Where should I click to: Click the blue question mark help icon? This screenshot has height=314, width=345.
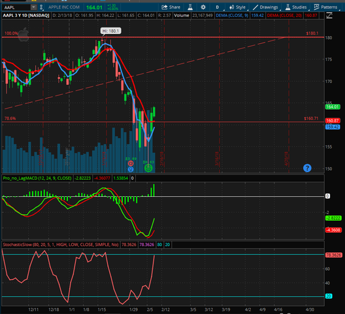pyautogui.click(x=307, y=168)
